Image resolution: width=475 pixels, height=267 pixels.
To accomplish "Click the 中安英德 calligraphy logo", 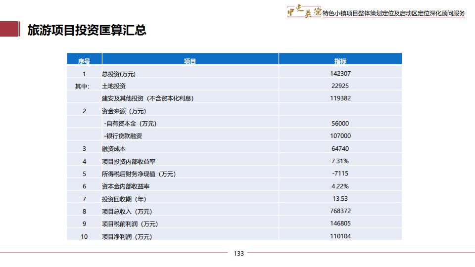I will click(x=304, y=12).
